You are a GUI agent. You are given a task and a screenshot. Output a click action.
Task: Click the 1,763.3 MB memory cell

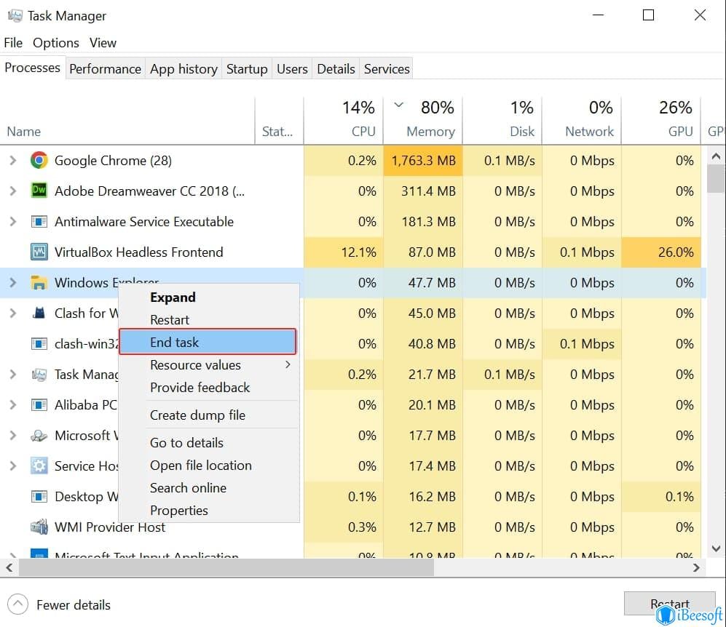(x=423, y=161)
